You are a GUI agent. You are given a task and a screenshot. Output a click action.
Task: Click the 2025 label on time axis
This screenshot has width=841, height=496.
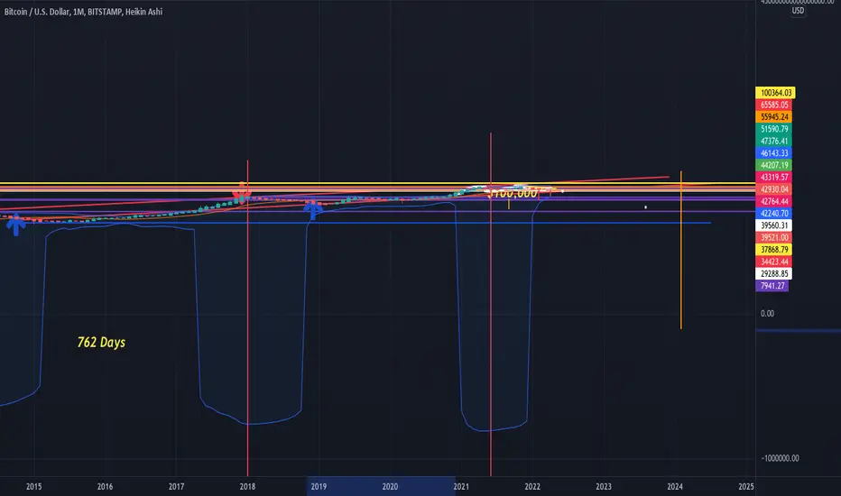746,487
